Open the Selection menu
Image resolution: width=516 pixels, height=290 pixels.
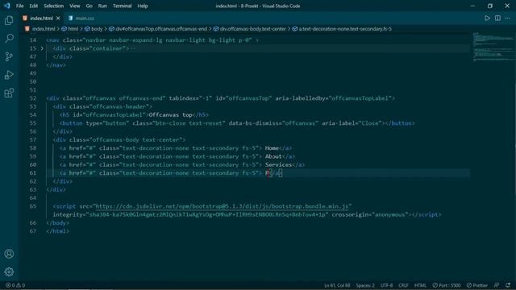coord(54,6)
